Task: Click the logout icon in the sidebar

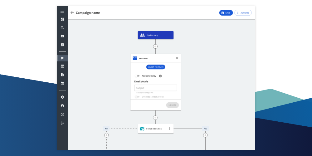Action: pyautogui.click(x=62, y=123)
